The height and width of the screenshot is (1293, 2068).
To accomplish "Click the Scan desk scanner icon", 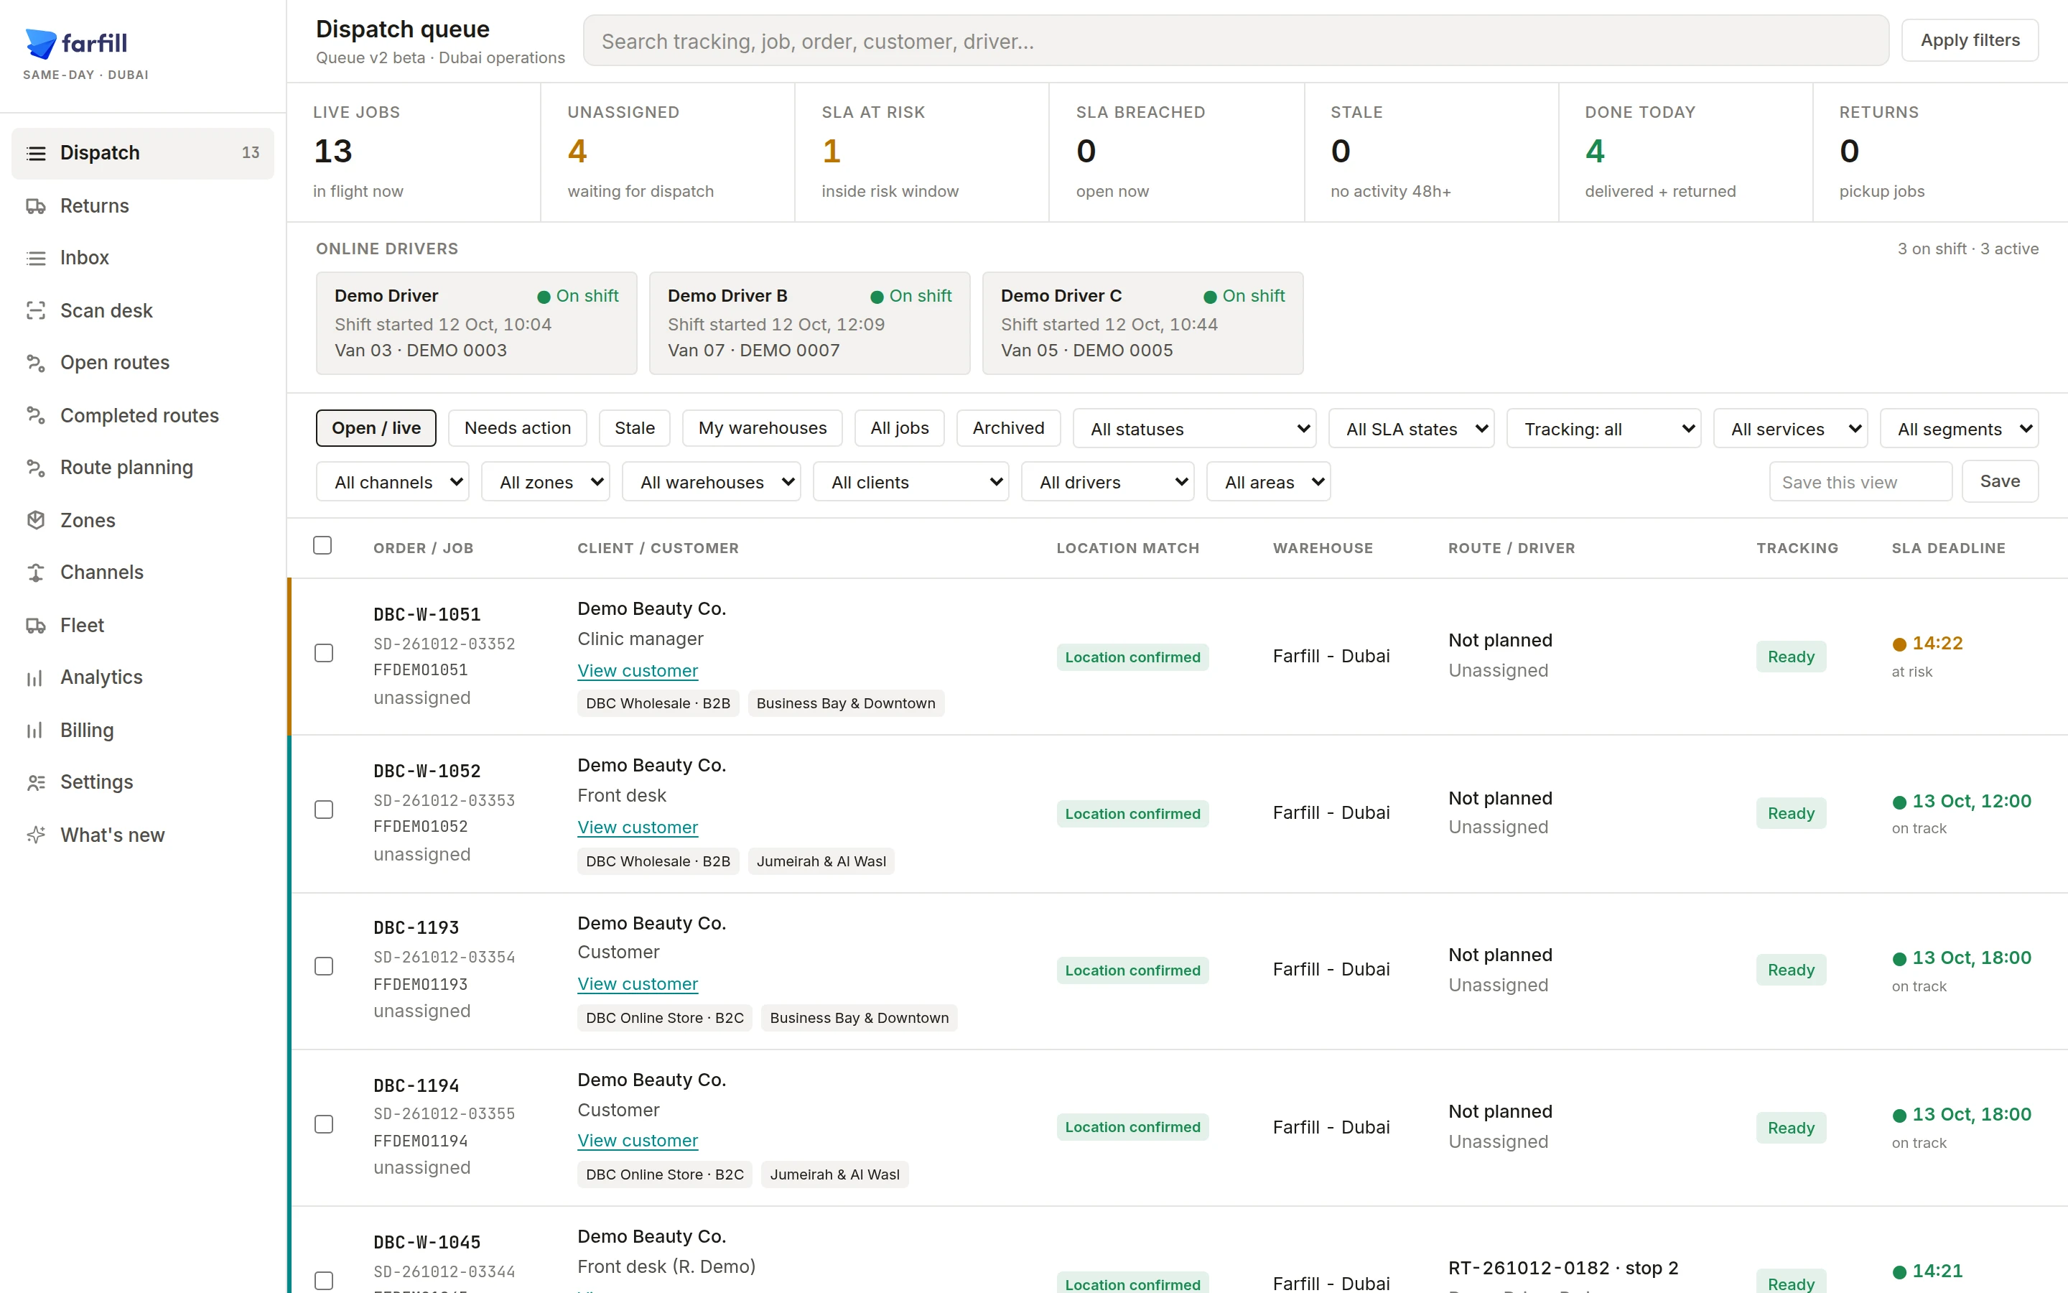I will pos(36,310).
